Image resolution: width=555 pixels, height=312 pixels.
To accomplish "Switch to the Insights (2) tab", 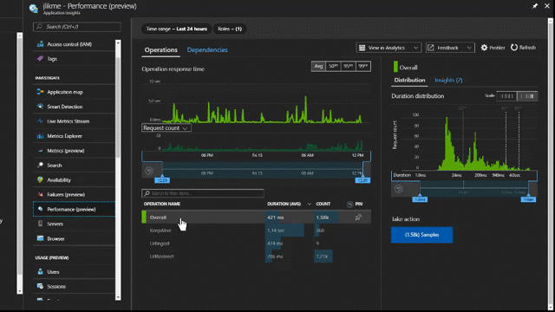I will pos(448,81).
